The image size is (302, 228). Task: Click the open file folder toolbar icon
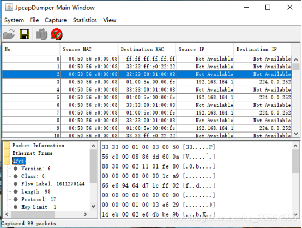pyautogui.click(x=9, y=34)
